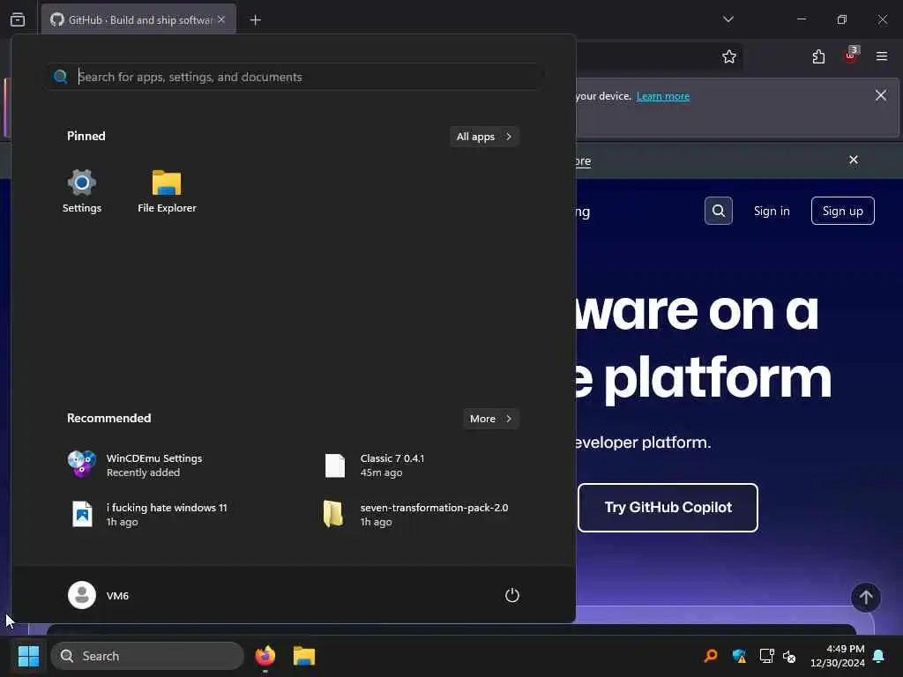The image size is (903, 677).
Task: Click the Windows Start button
Action: pos(28,656)
